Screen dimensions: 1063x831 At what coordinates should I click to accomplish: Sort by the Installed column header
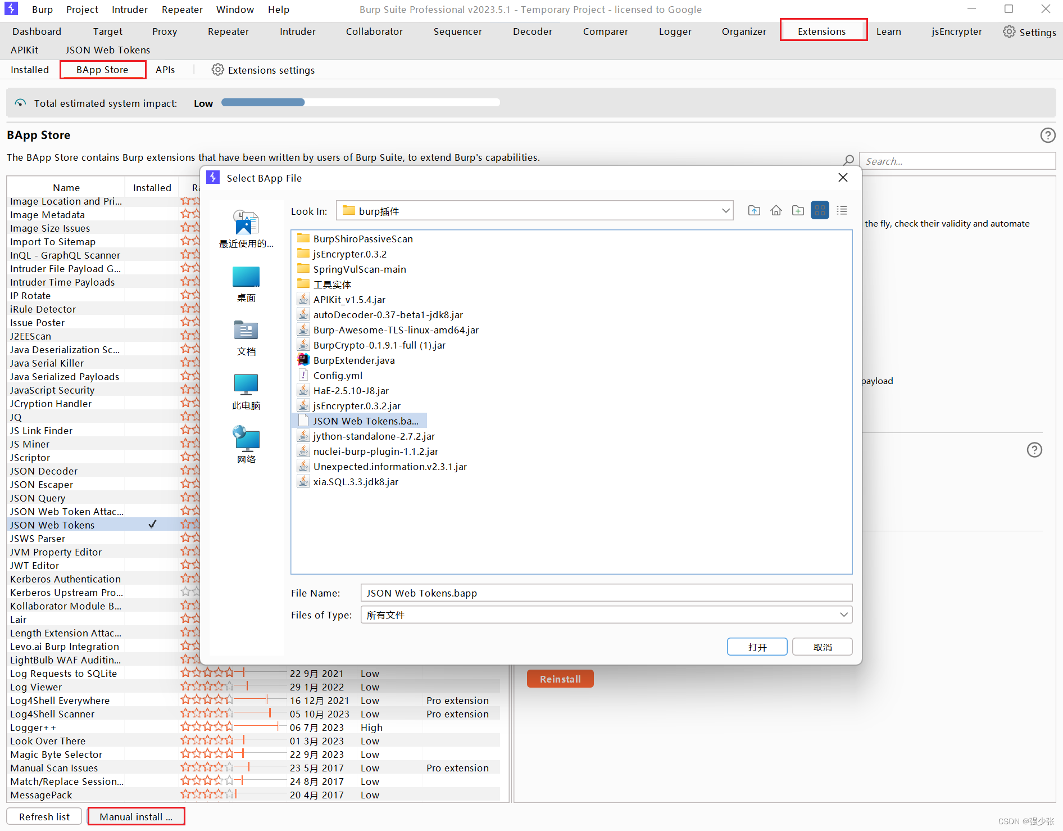coord(152,187)
